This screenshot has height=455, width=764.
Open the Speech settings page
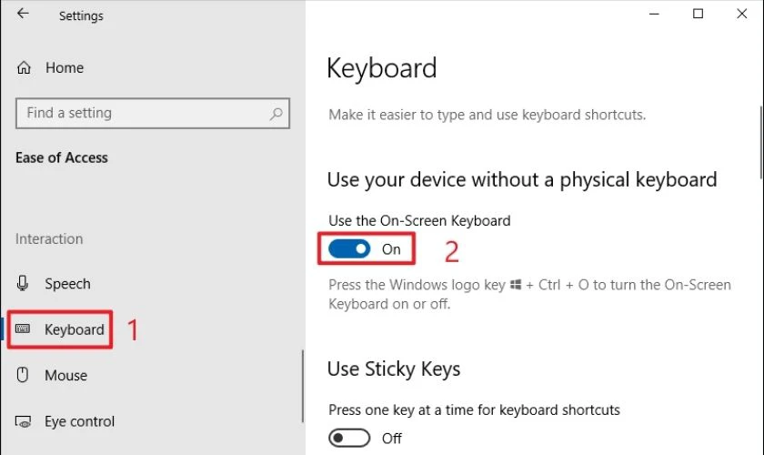(x=67, y=284)
